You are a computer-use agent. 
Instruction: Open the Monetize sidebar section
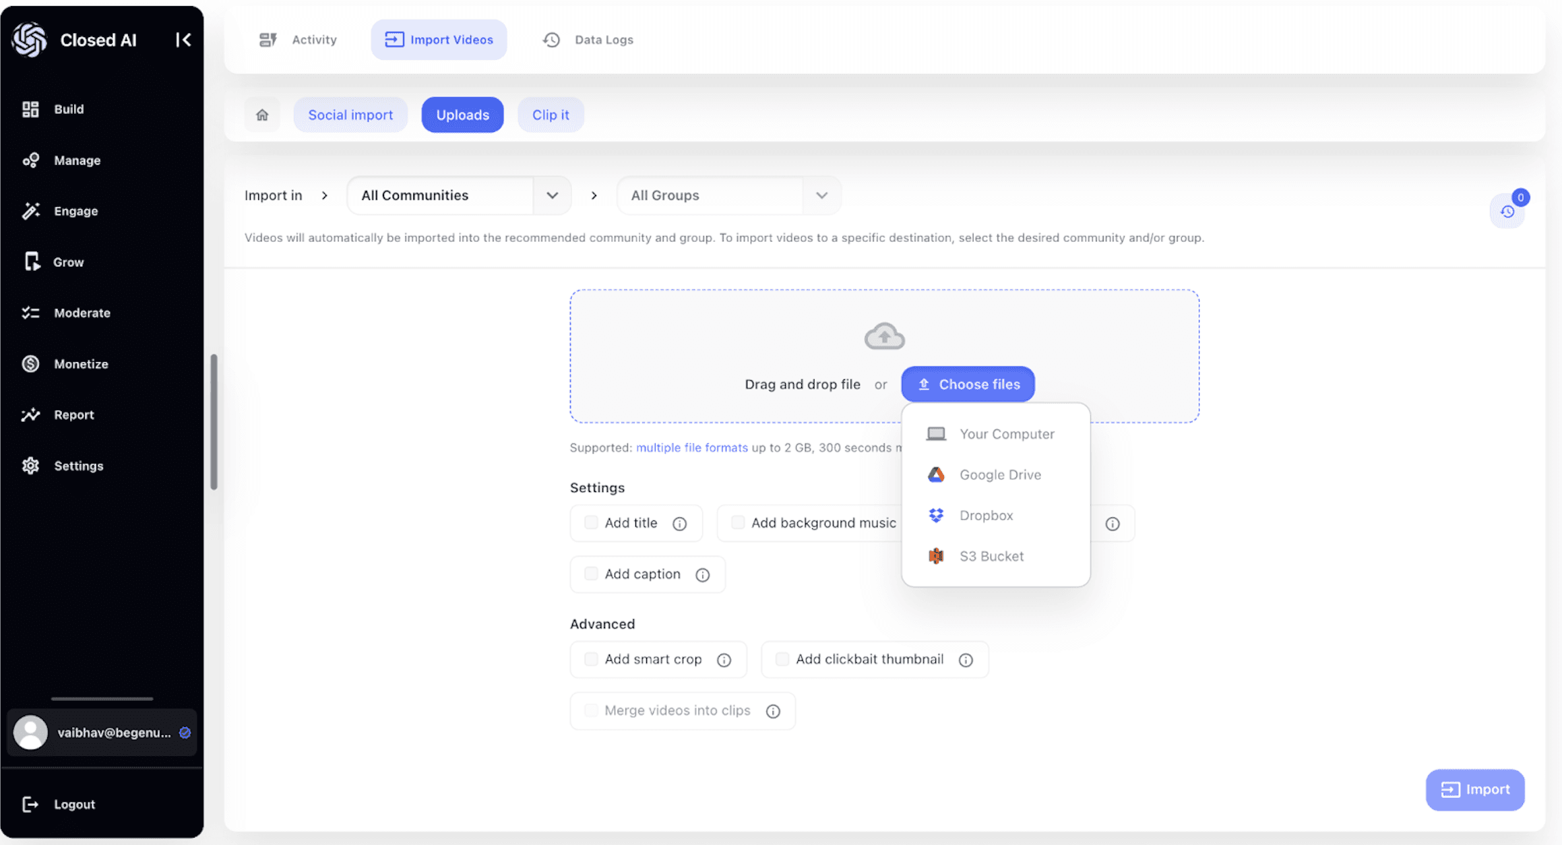coord(81,364)
